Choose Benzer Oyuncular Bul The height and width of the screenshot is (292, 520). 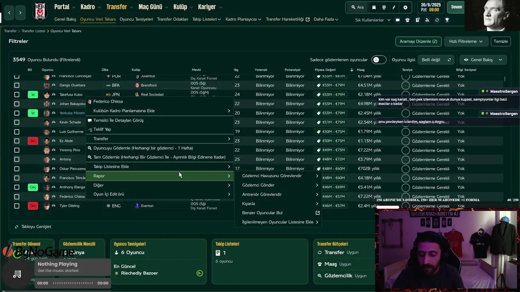[278, 213]
